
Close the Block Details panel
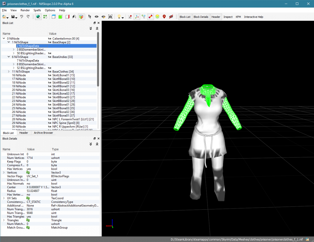coord(99,138)
